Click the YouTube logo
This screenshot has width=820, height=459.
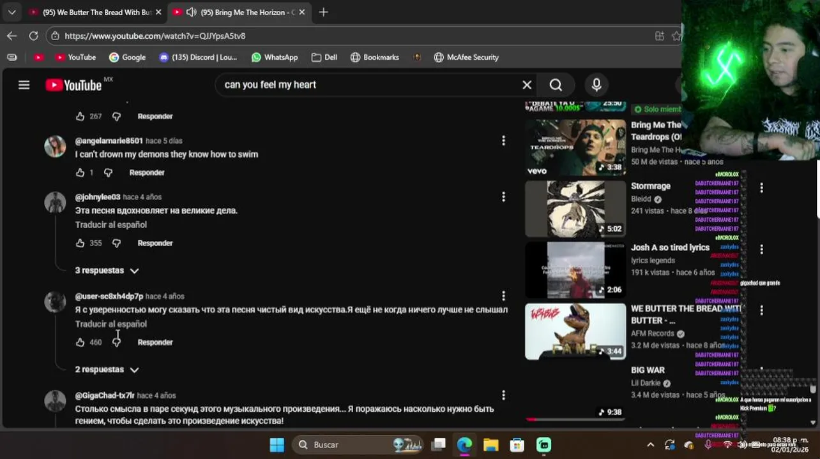click(x=73, y=85)
